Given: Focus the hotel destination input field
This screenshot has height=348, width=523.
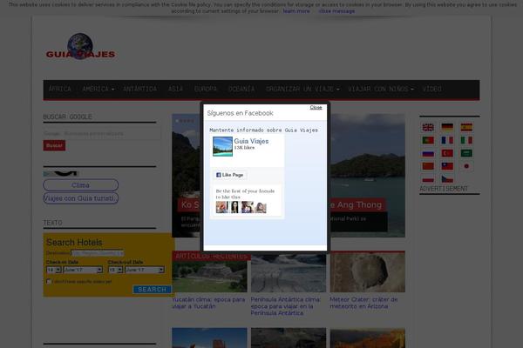Looking at the screenshot, I should click(x=98, y=253).
